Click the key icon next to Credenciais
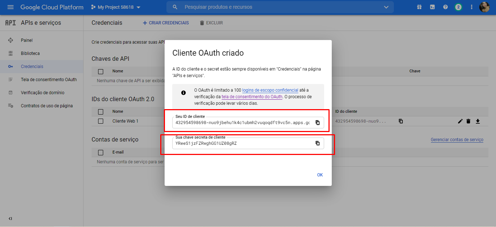Viewport: 496px width, 227px height. point(11,67)
